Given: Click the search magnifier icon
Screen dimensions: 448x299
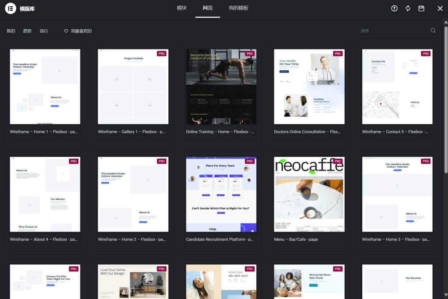Looking at the screenshot, I should pyautogui.click(x=433, y=31).
